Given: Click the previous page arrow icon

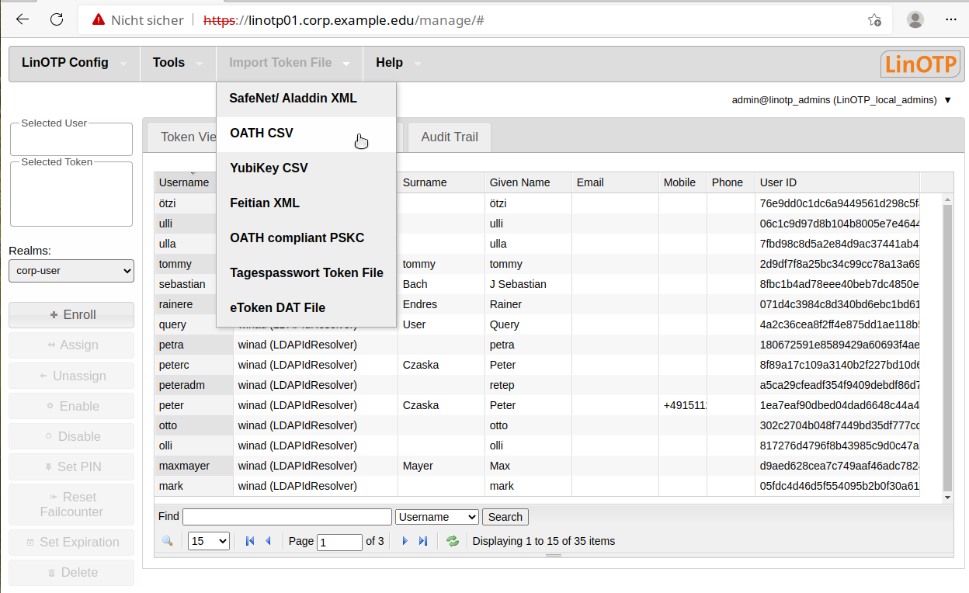Looking at the screenshot, I should [x=266, y=541].
